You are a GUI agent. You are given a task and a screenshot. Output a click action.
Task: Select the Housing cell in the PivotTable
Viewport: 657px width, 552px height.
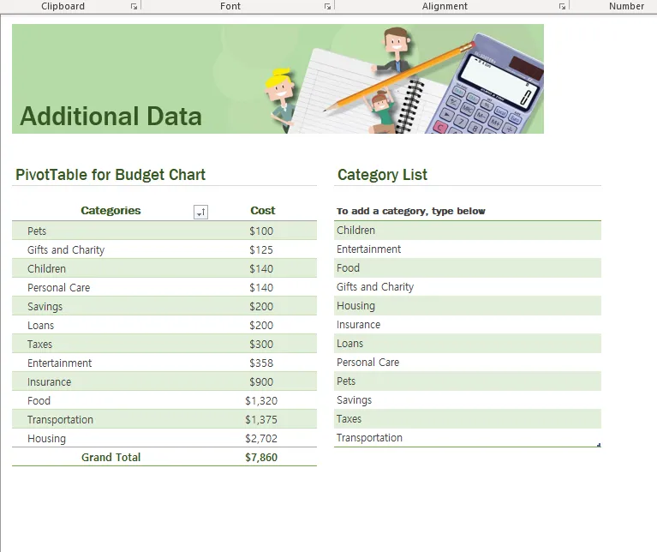(x=46, y=438)
